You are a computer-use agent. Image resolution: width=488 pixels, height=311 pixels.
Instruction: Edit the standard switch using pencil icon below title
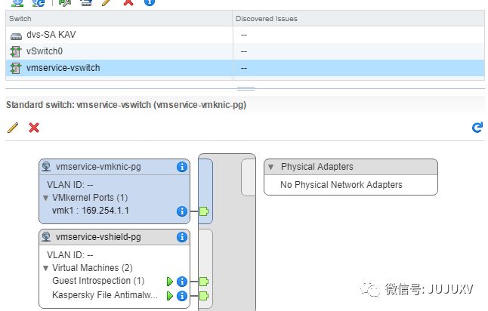click(13, 128)
